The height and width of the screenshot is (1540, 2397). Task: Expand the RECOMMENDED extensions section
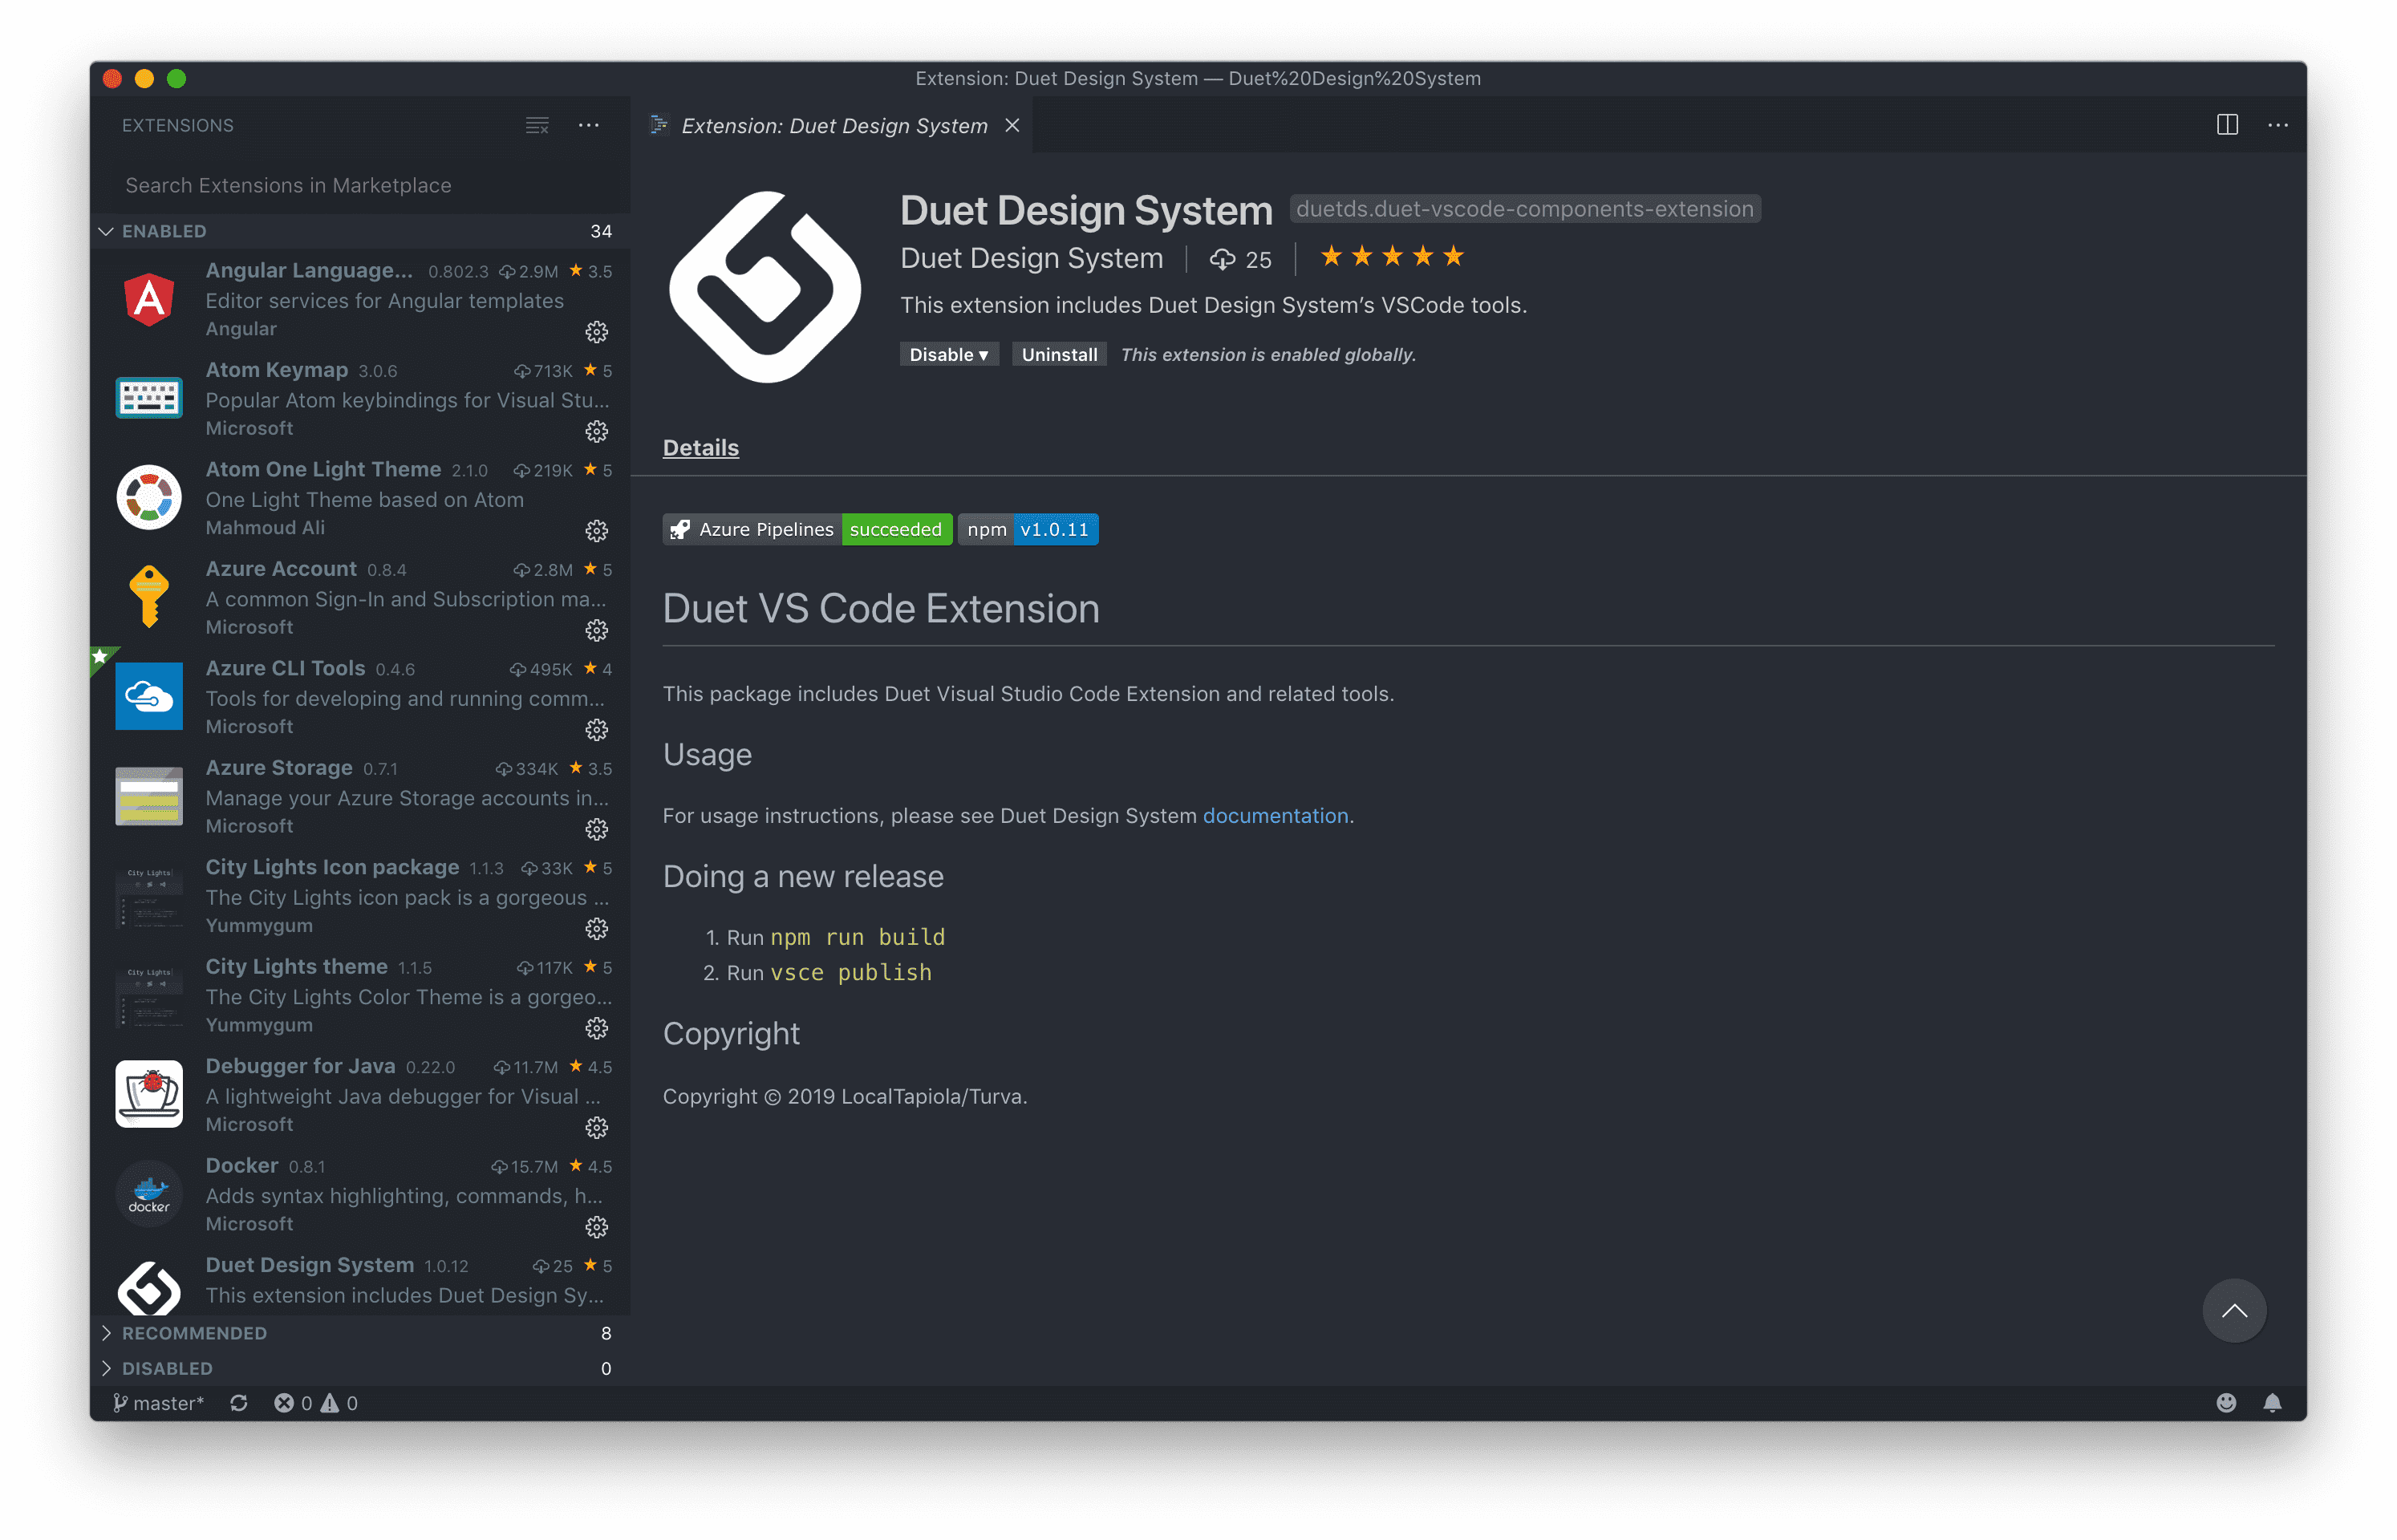click(x=360, y=1333)
